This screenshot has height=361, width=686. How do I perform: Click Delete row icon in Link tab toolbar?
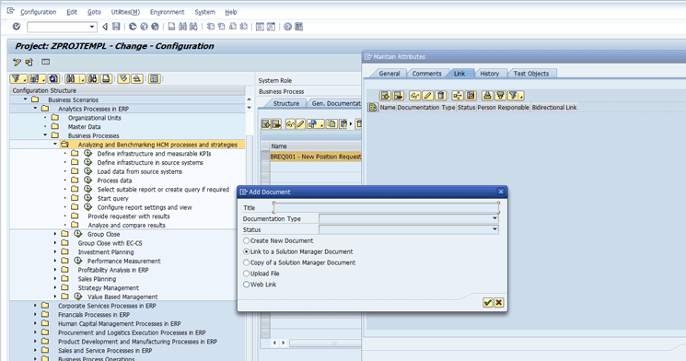(x=398, y=96)
